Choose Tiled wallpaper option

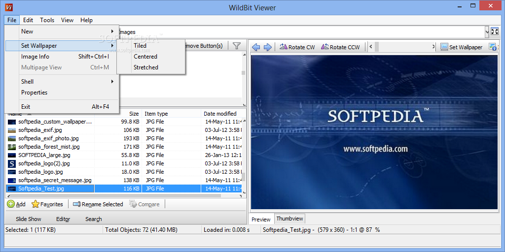(151, 46)
